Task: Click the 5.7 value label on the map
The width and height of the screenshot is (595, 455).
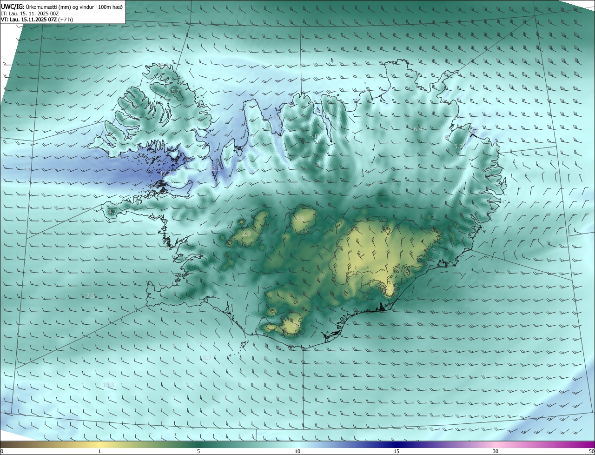Action: [176, 92]
